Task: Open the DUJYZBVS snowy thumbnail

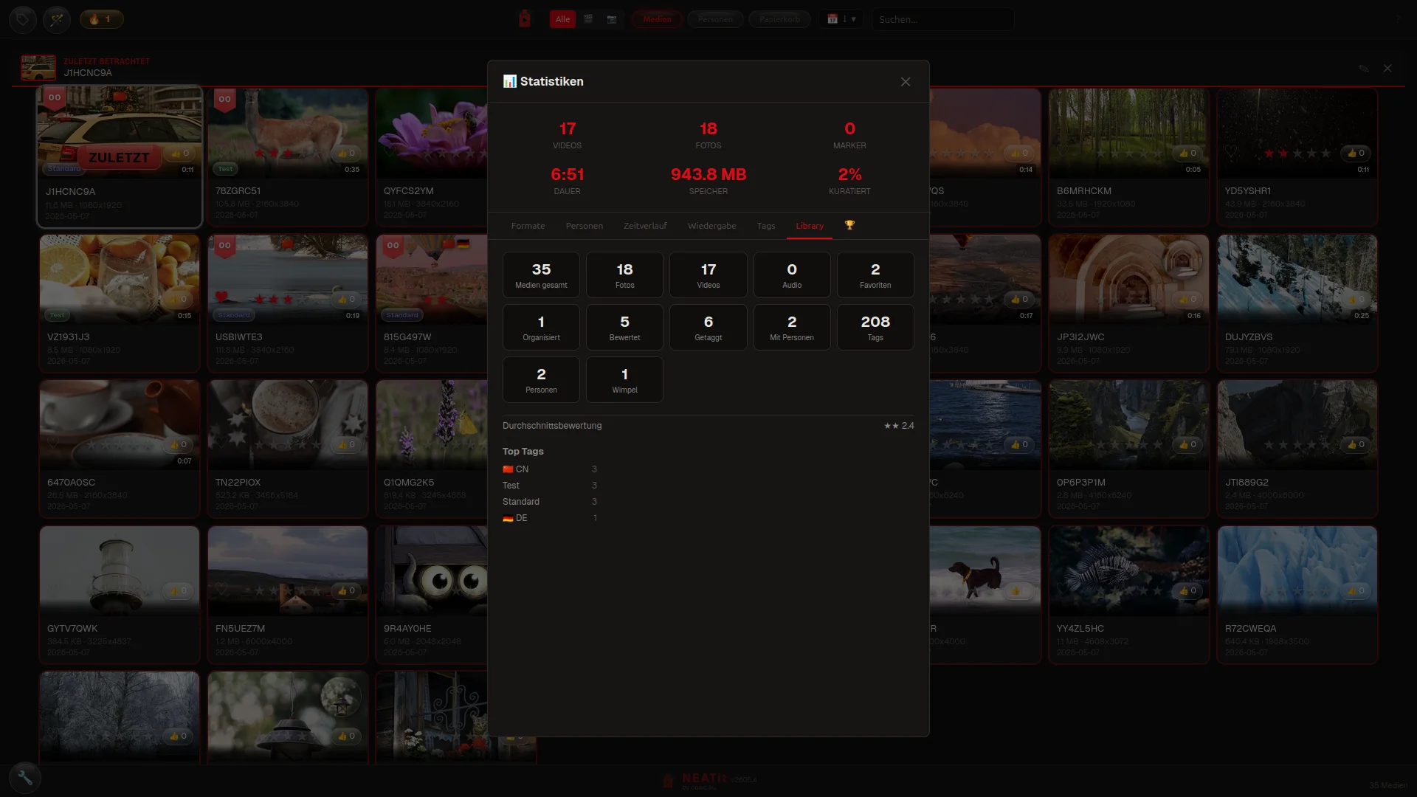Action: pyautogui.click(x=1297, y=279)
